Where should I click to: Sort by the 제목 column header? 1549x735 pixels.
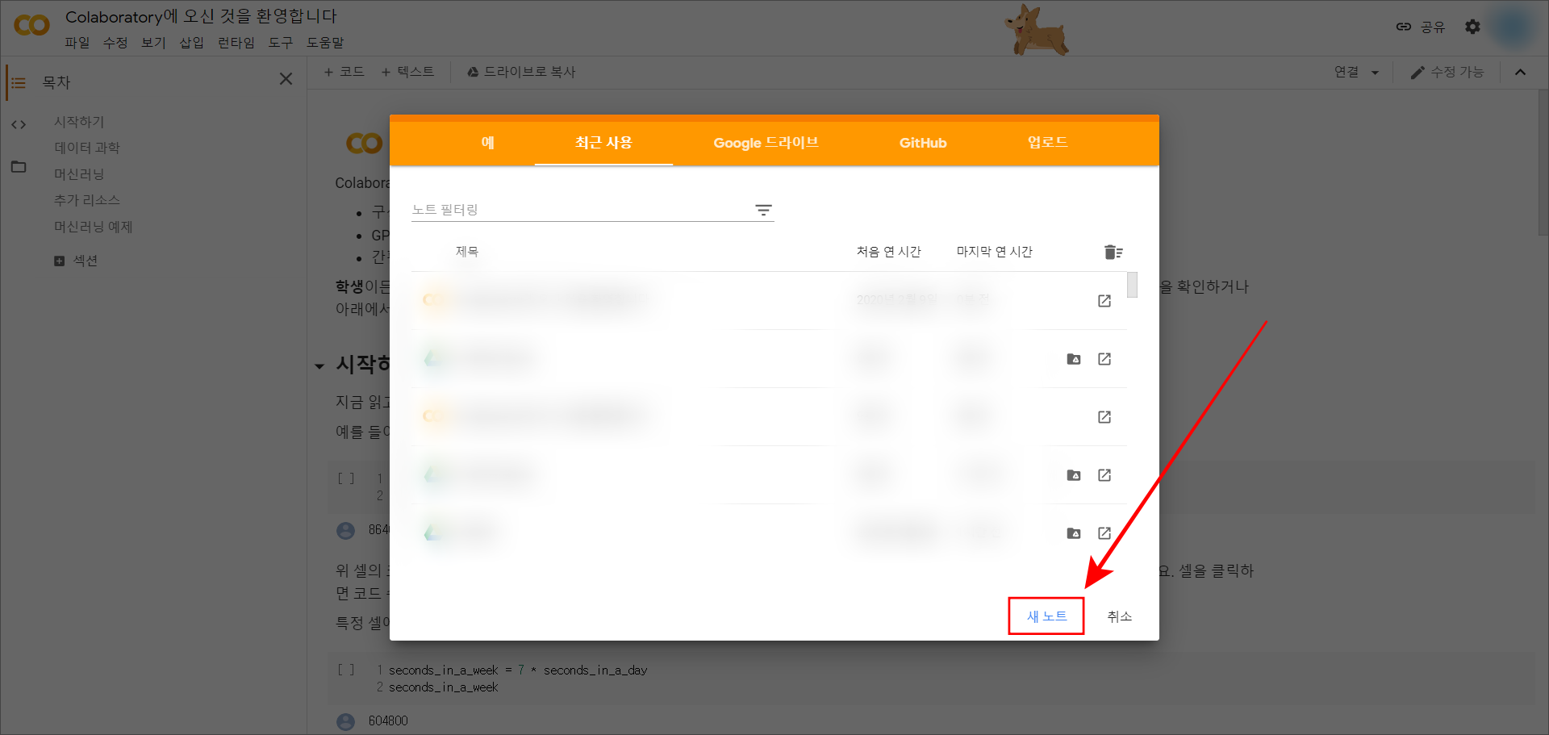[467, 252]
